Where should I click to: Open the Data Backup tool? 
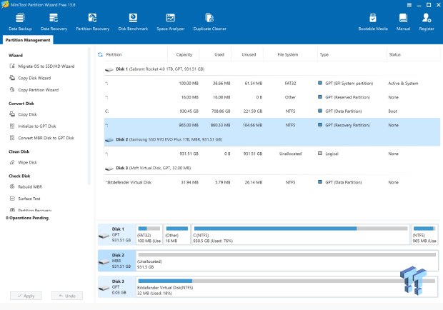pyautogui.click(x=20, y=22)
